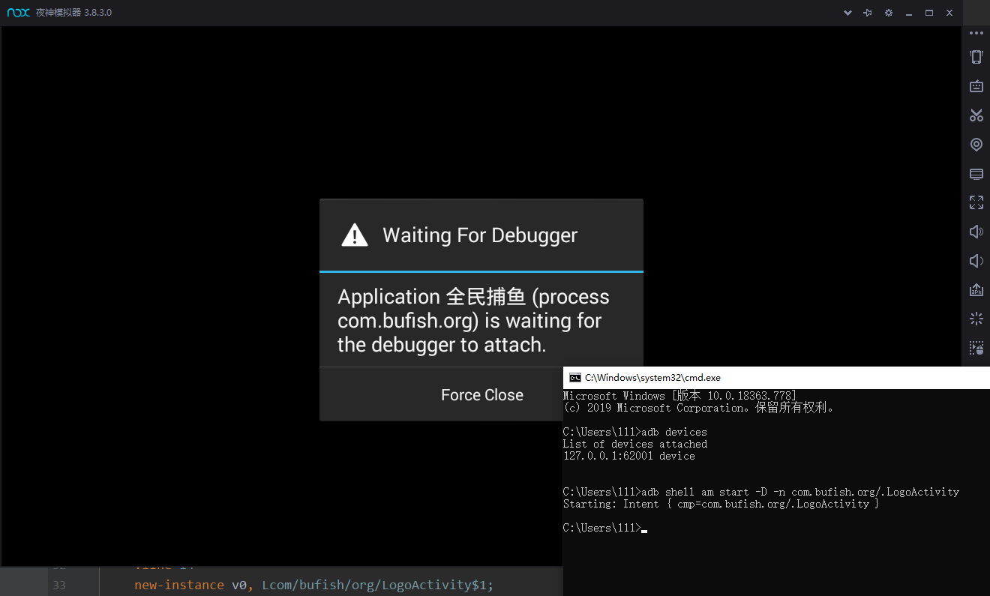Click the pin window on top icon

(868, 13)
